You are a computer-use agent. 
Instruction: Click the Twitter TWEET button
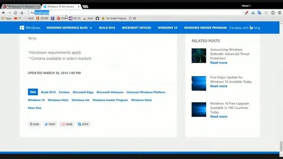(x=50, y=124)
